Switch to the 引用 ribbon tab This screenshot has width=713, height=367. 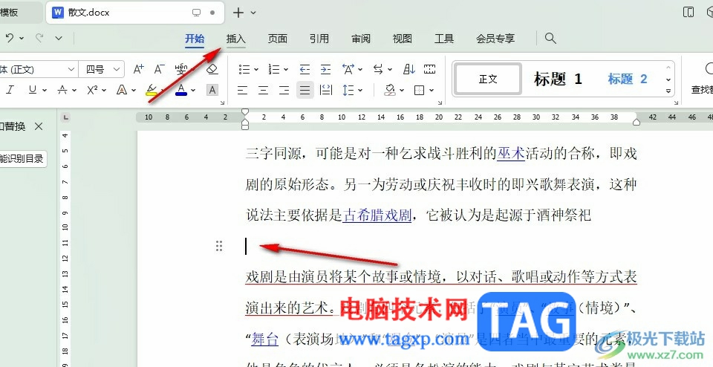[319, 39]
